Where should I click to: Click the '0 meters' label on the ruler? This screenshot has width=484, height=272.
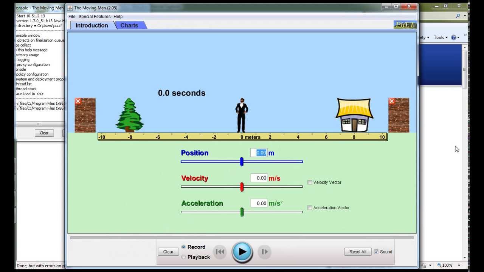click(x=250, y=137)
